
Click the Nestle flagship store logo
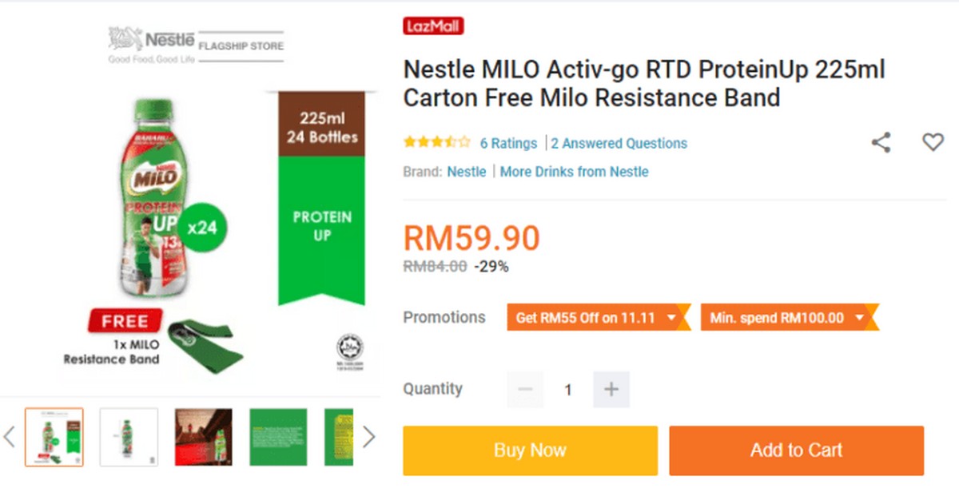point(196,46)
